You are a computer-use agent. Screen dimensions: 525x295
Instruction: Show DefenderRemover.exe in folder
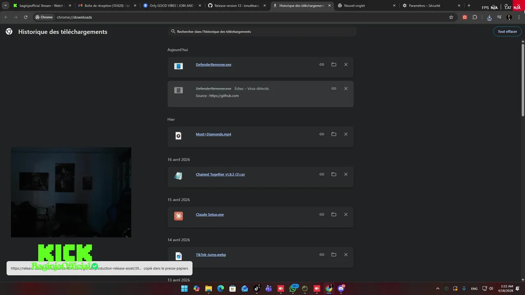(334, 65)
